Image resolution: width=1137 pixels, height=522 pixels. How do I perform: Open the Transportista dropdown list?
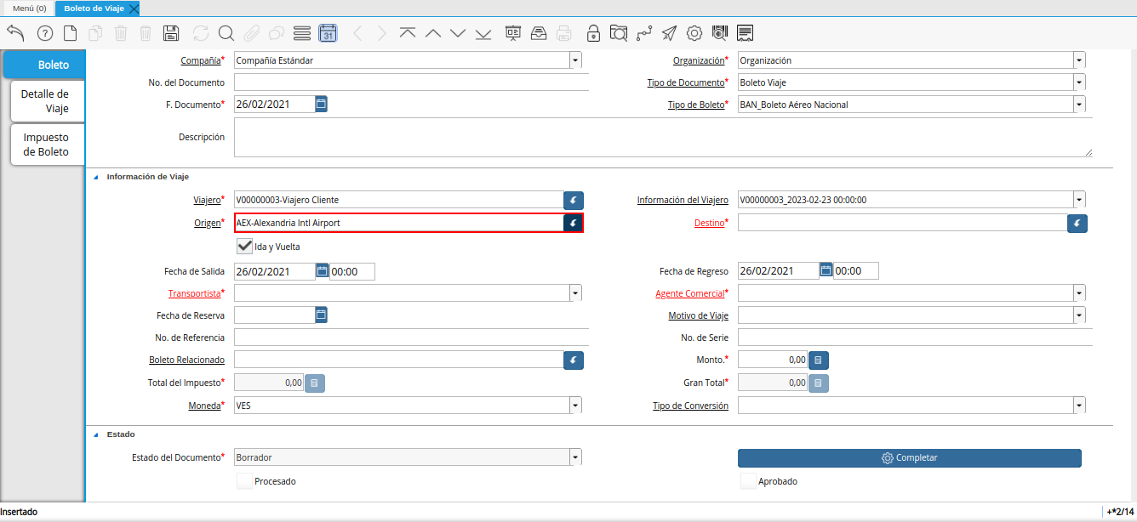(x=575, y=292)
